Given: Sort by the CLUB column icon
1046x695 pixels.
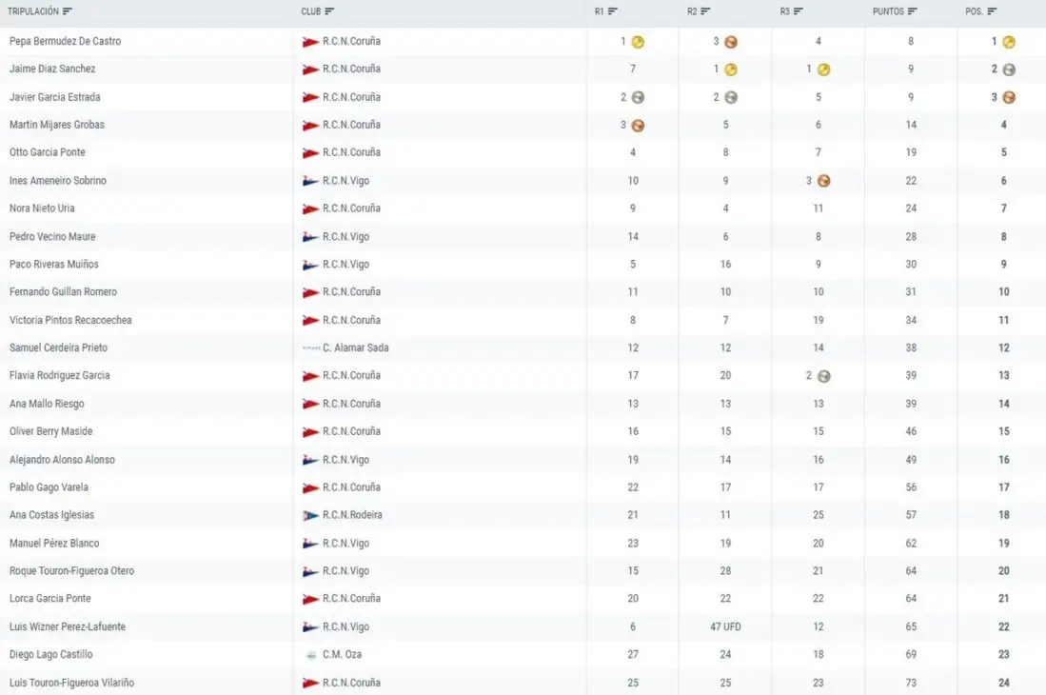Looking at the screenshot, I should click(329, 11).
